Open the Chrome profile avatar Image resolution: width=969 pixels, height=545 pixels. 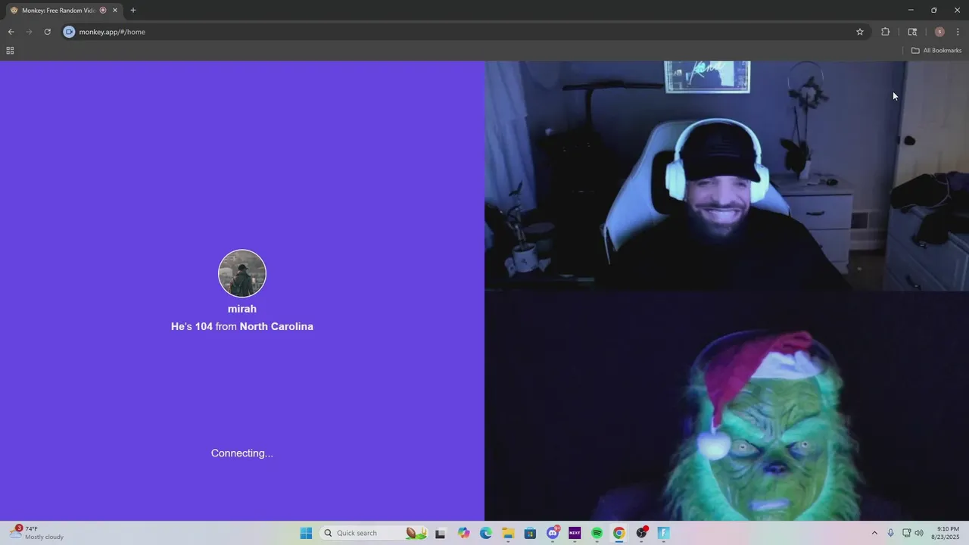[939, 32]
